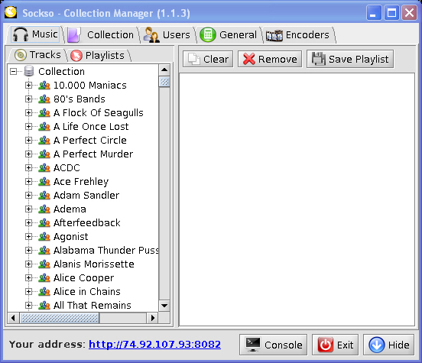Viewport: 422px width, 363px height.
Task: Expand A Life Once Lost node
Action: (x=28, y=126)
